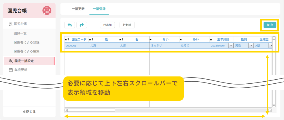Select the 一括登録 tab
The image size is (284, 120).
[x=99, y=9]
